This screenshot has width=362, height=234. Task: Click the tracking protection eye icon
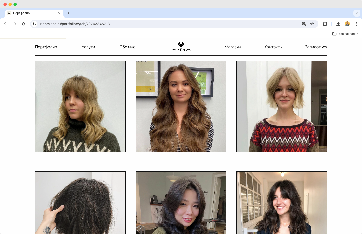[304, 24]
